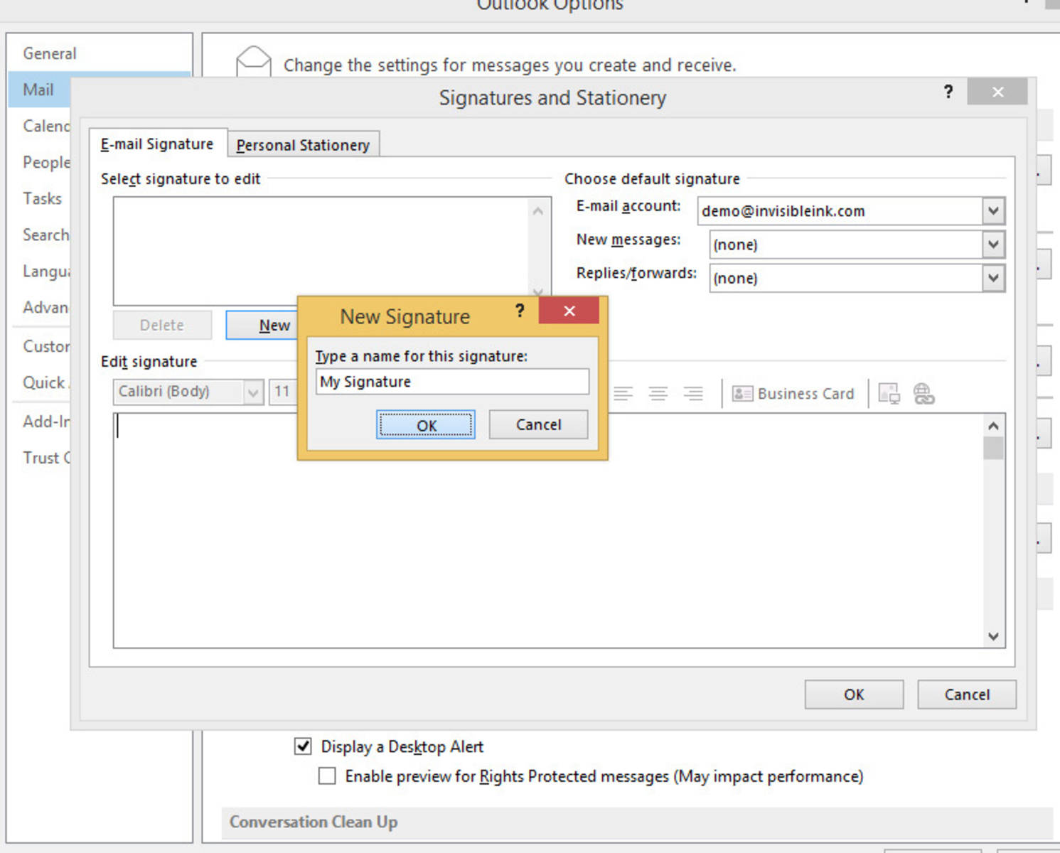Click the Conversation Clean Up heading
The height and width of the screenshot is (853, 1060).
(x=314, y=822)
